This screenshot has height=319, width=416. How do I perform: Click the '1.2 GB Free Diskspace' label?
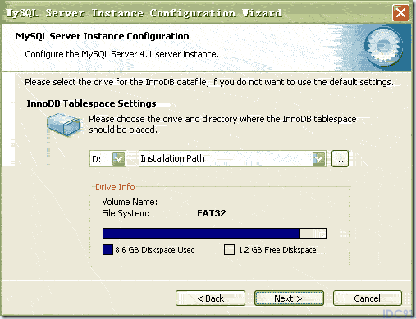pos(277,250)
